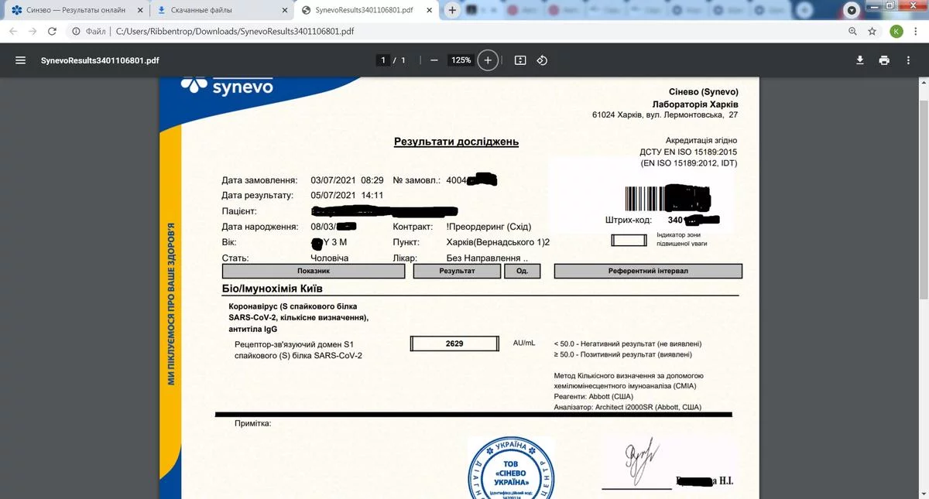The width and height of the screenshot is (929, 499).
Task: Download the PDF file
Action: [859, 60]
